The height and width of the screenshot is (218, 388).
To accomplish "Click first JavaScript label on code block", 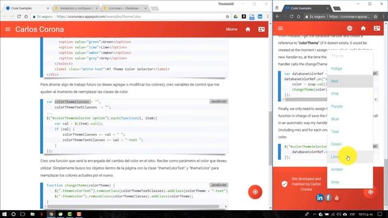I will pyautogui.click(x=218, y=101).
